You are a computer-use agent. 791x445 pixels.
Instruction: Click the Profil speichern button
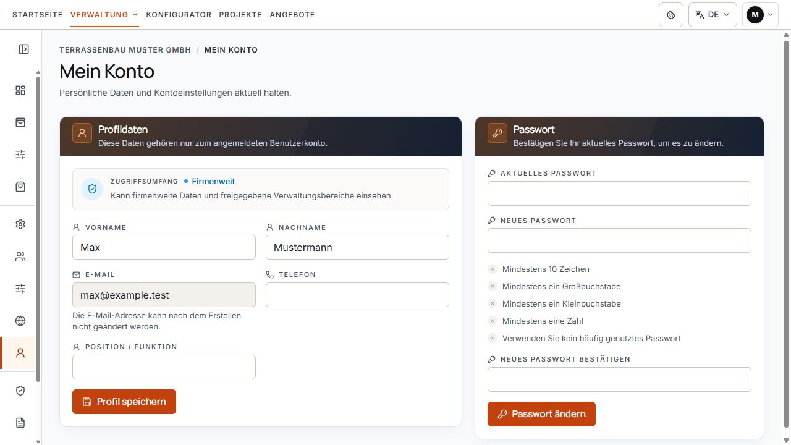(x=124, y=402)
